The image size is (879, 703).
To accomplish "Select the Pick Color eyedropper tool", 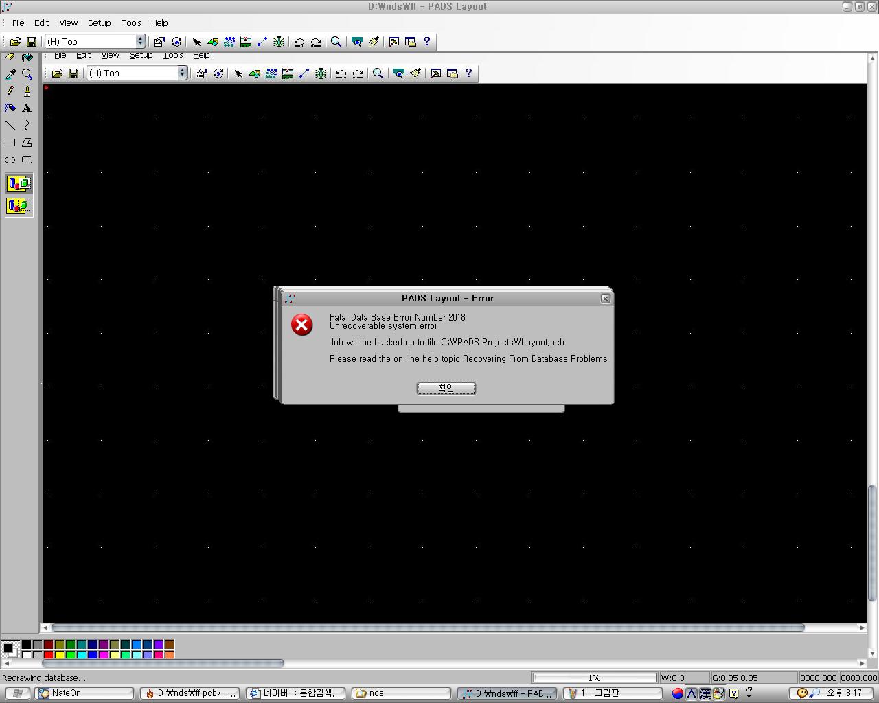I will (x=10, y=73).
